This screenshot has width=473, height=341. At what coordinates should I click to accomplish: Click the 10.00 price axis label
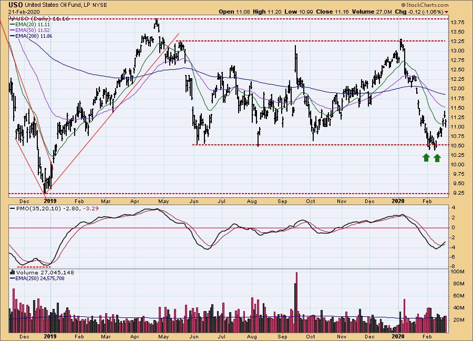457,165
